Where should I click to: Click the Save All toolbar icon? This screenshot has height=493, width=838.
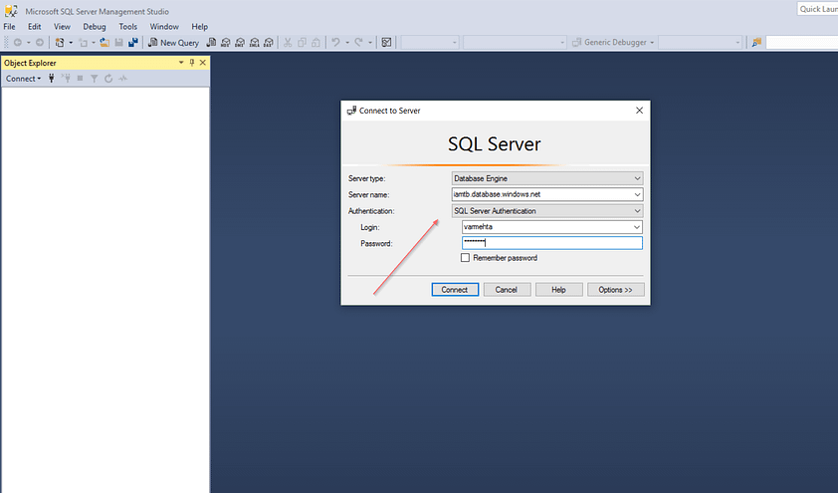pyautogui.click(x=133, y=43)
